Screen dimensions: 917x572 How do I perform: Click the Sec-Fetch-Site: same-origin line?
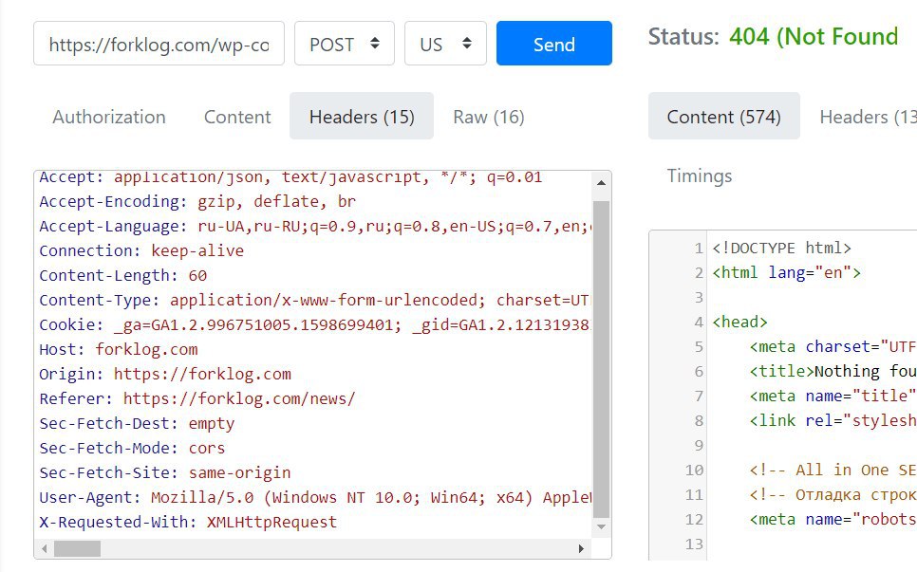(x=165, y=472)
